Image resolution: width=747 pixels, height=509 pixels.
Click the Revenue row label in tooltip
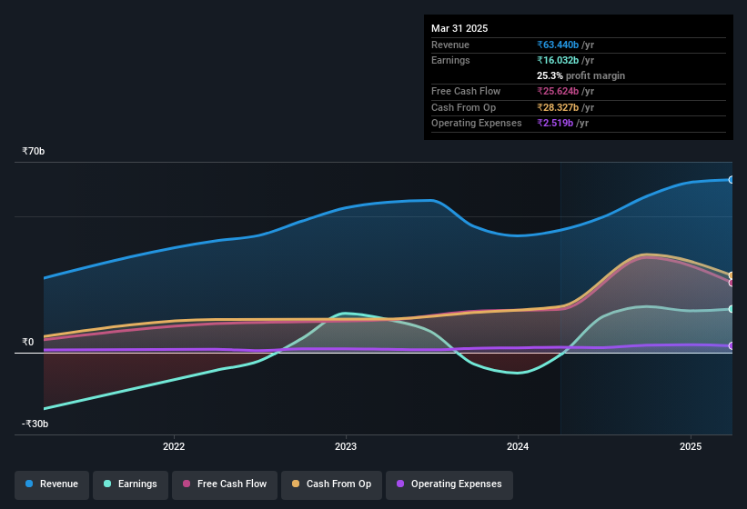pos(450,45)
